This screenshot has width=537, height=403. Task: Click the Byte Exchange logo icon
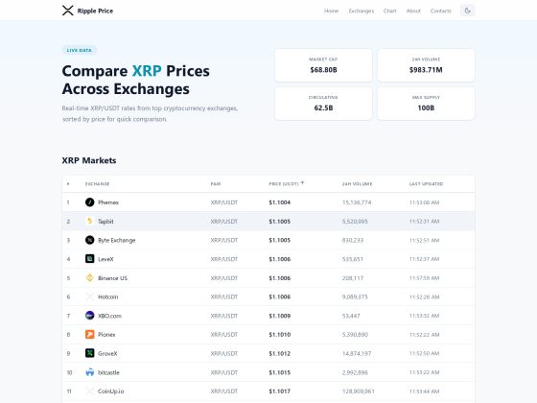[90, 240]
